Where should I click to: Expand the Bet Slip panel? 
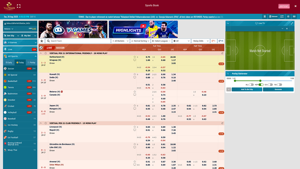pos(12,35)
